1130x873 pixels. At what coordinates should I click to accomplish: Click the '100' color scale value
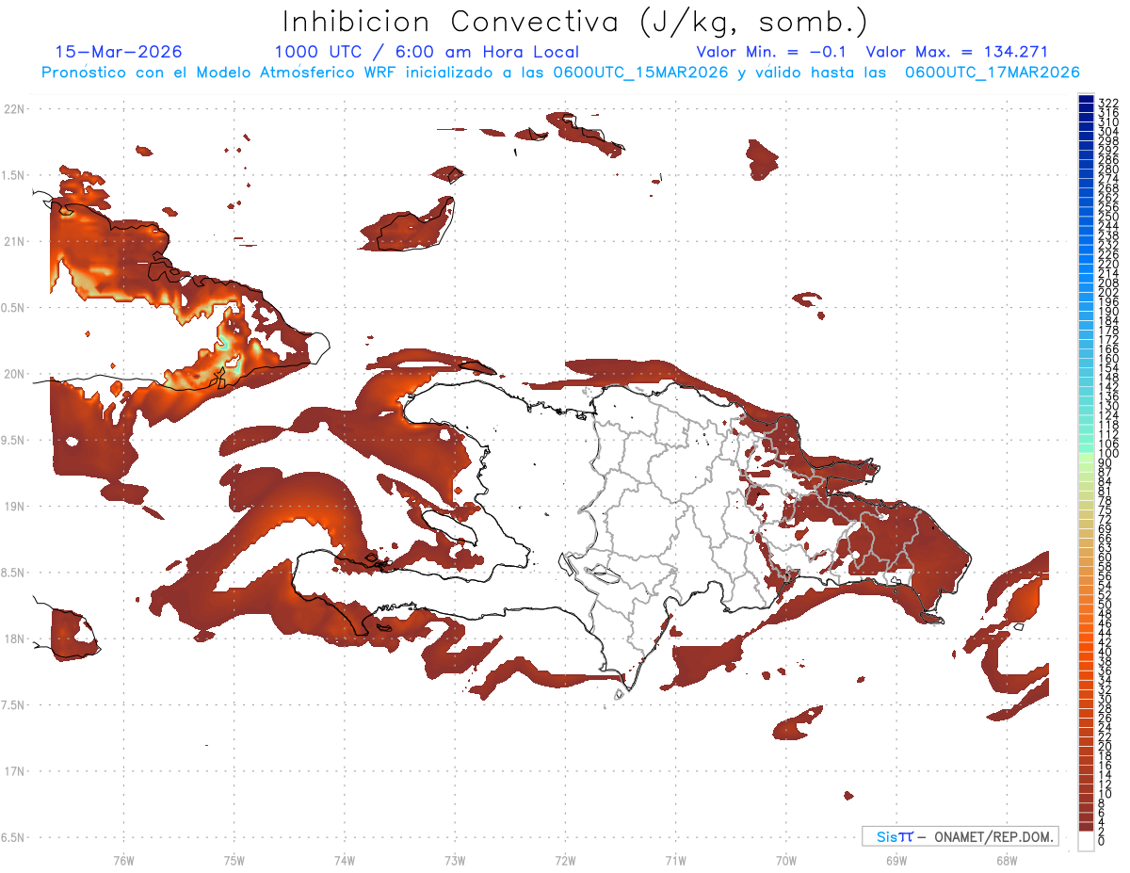pos(1108,453)
